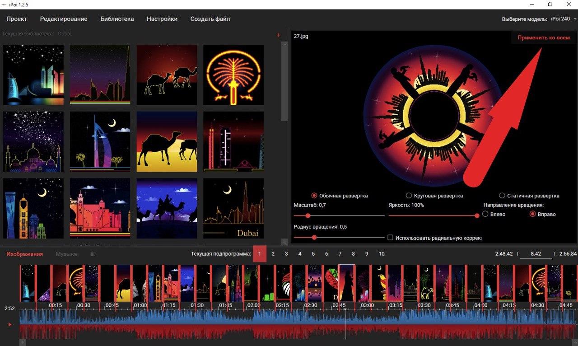Click the red plus add-library icon

(x=278, y=35)
